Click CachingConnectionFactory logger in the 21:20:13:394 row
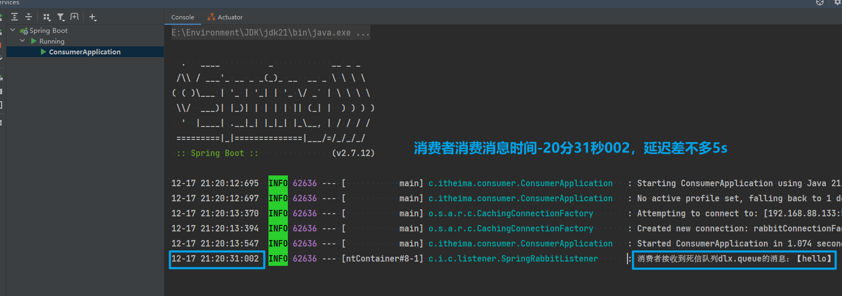This screenshot has width=842, height=296. point(511,229)
